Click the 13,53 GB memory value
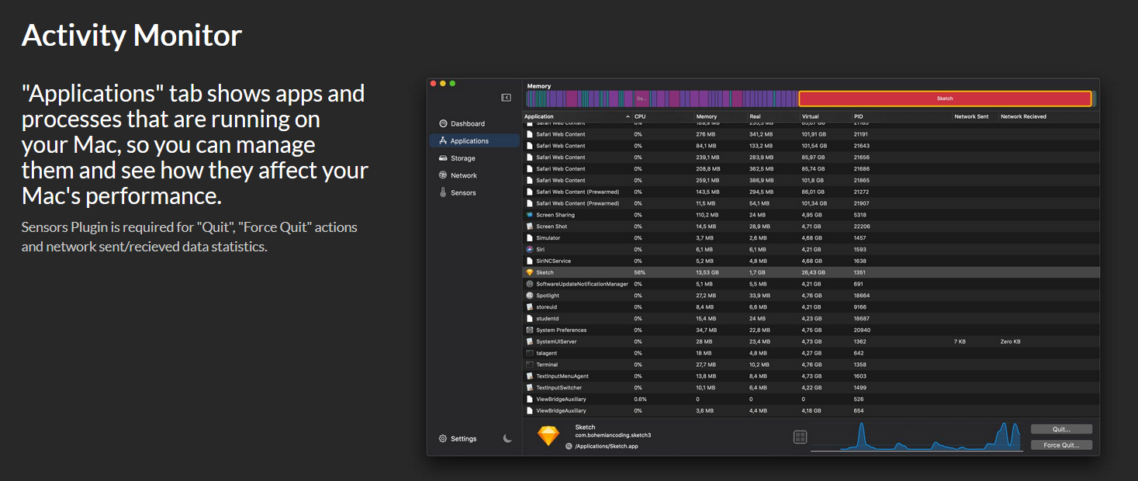Screen dimensions: 1138x481 (x=707, y=272)
